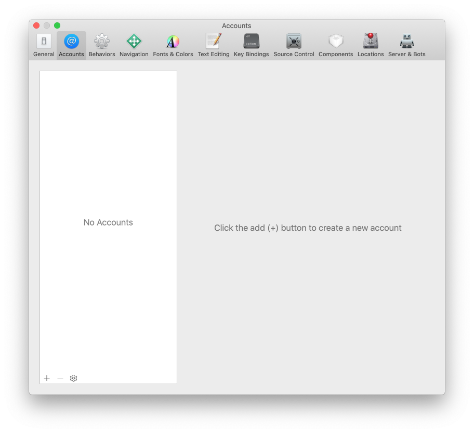
Task: Close the Accounts preferences window
Action: [36, 25]
